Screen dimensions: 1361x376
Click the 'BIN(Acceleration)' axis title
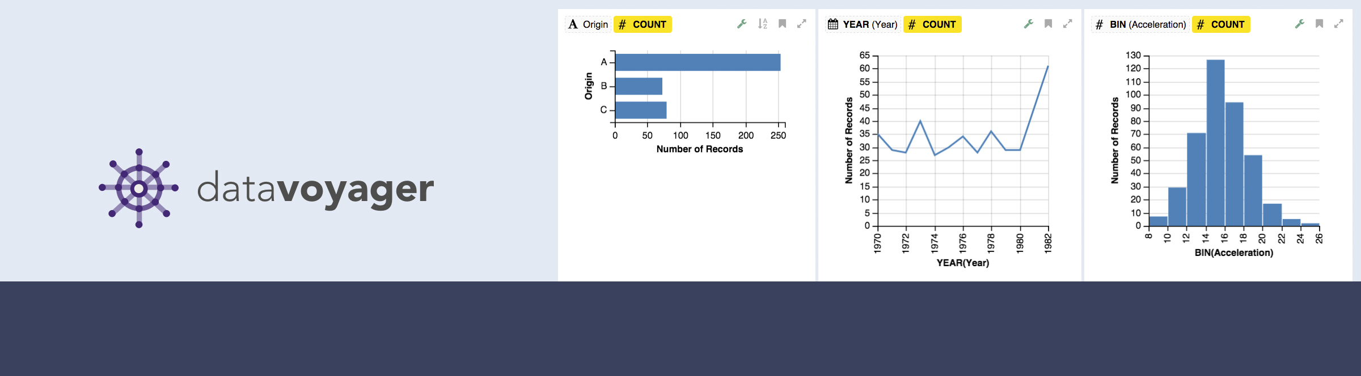click(x=1233, y=253)
